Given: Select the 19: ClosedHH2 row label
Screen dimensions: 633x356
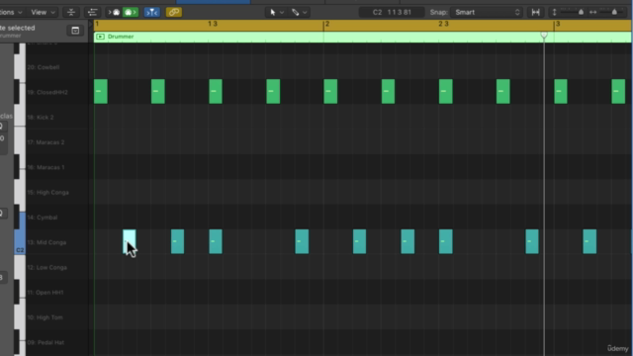Looking at the screenshot, I should tap(47, 92).
